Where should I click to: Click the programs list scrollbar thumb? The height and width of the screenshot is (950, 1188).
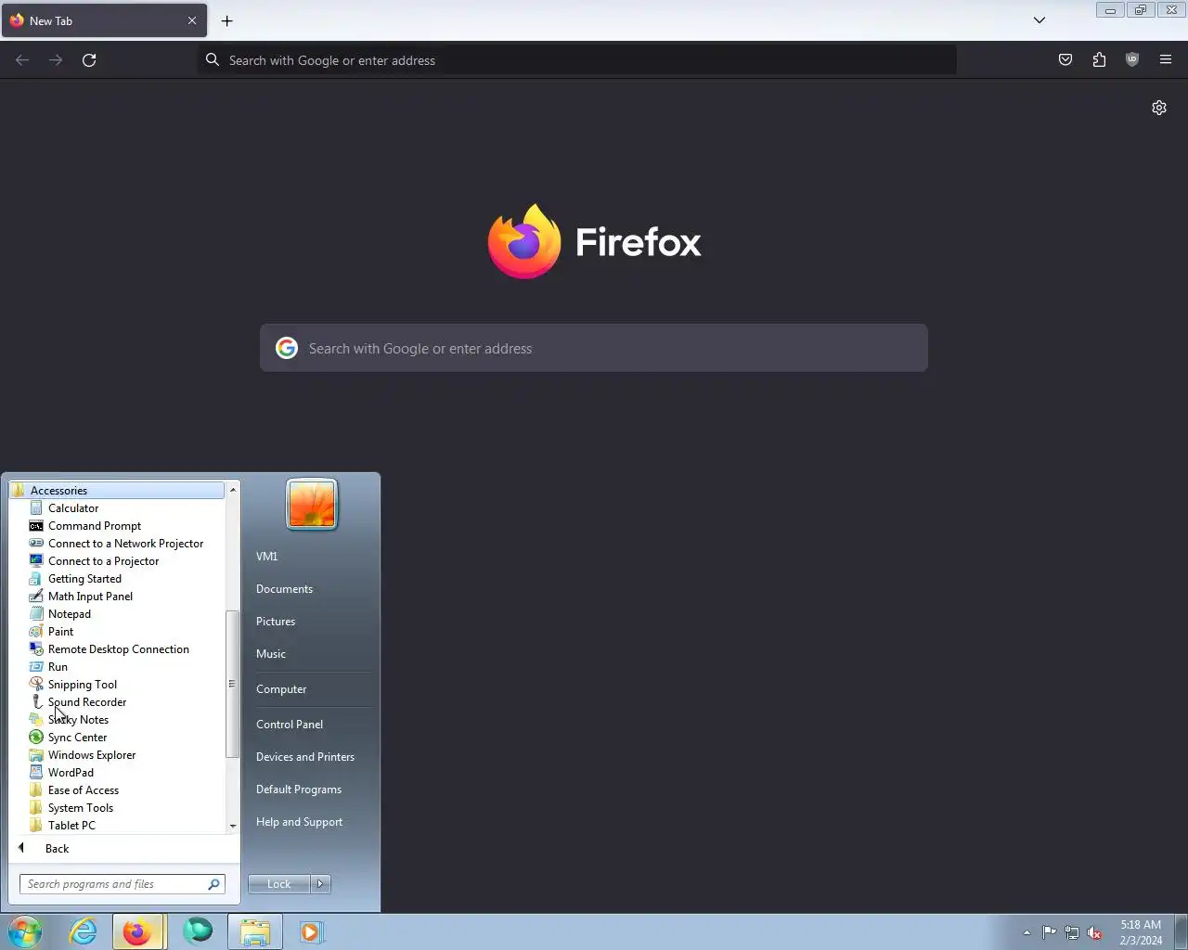232,684
